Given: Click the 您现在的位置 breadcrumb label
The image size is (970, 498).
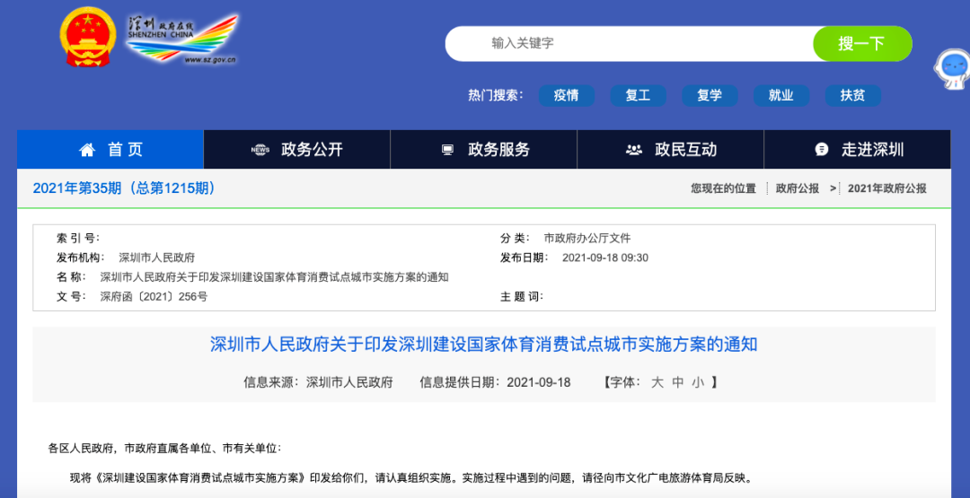Looking at the screenshot, I should coord(723,189).
